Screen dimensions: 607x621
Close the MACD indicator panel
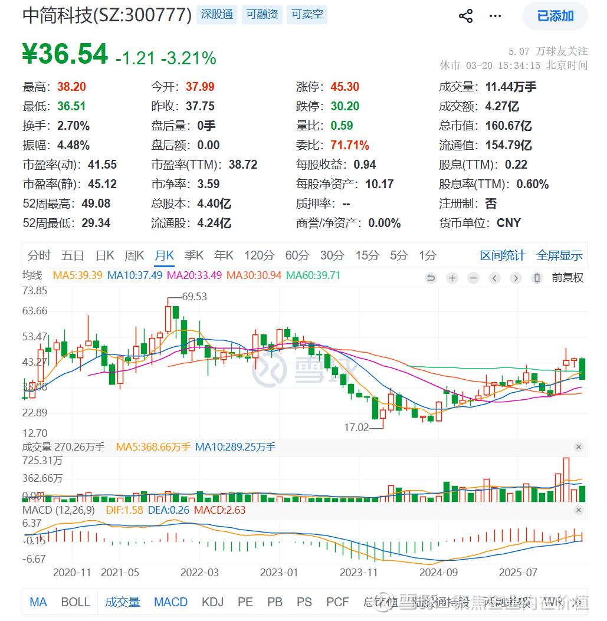[579, 510]
